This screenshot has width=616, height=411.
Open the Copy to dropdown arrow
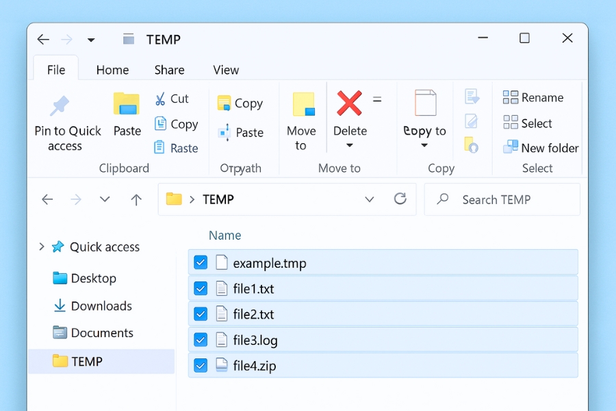point(424,145)
